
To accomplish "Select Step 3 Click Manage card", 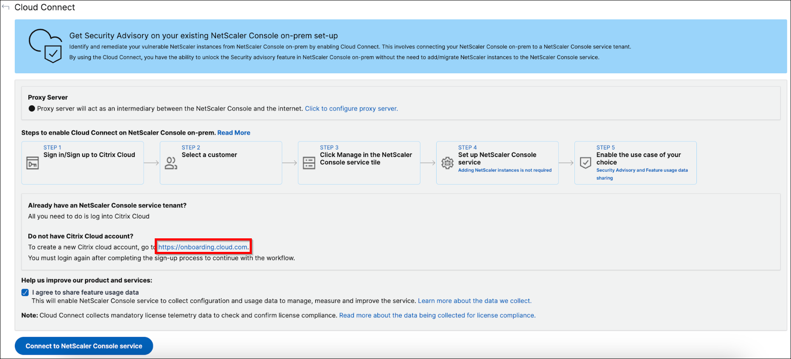I will click(359, 163).
